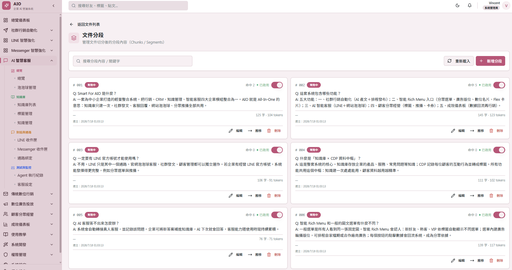Turn off the segment 004 switch
The image size is (512, 270).
click(499, 150)
